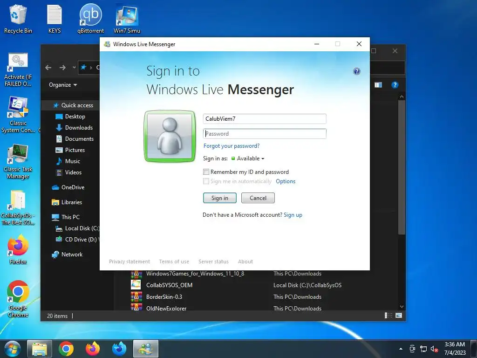Click the Password input field
The height and width of the screenshot is (358, 477).
265,134
